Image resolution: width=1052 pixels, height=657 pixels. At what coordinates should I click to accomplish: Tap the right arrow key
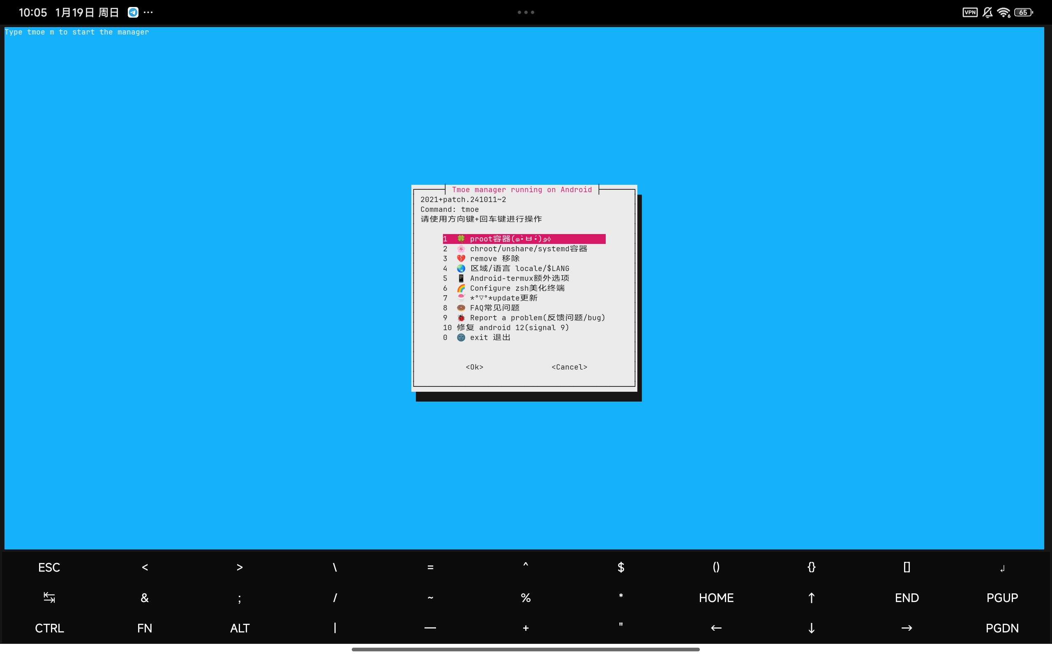pyautogui.click(x=907, y=628)
